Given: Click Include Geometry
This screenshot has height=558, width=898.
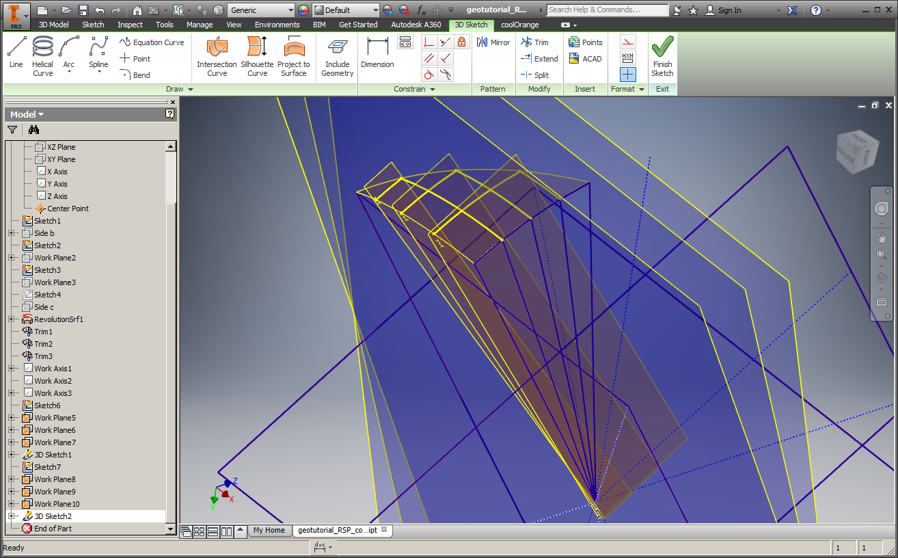Looking at the screenshot, I should click(x=337, y=57).
